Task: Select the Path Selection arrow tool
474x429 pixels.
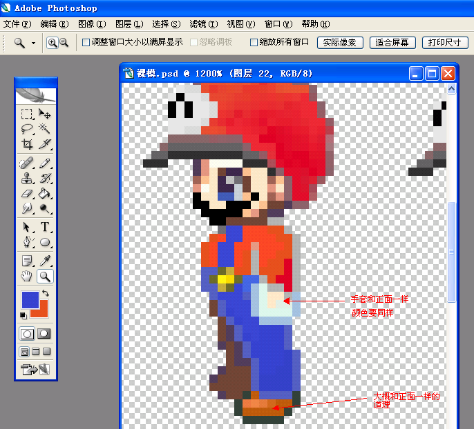Action: 26,227
